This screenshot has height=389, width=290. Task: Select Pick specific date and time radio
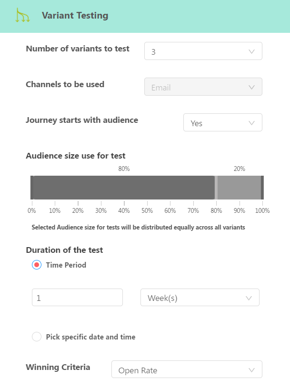tap(37, 337)
